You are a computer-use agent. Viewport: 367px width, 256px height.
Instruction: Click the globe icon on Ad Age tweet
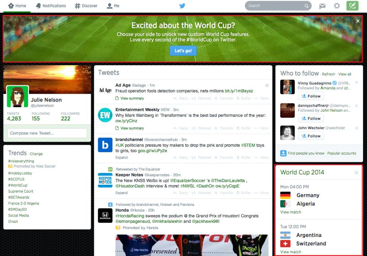[267, 85]
